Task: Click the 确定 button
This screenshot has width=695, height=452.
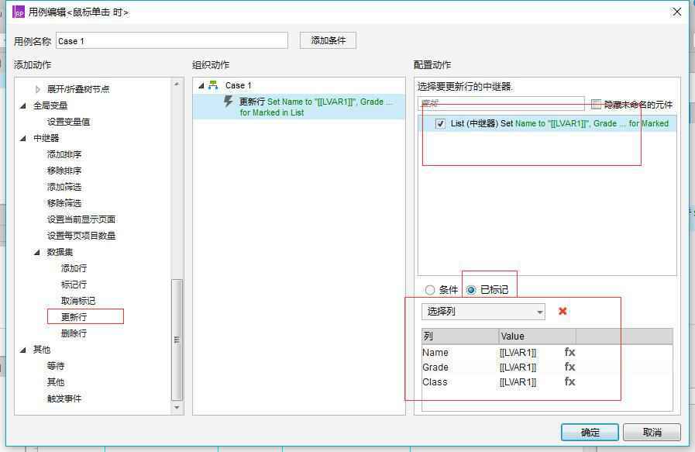Action: coord(590,432)
